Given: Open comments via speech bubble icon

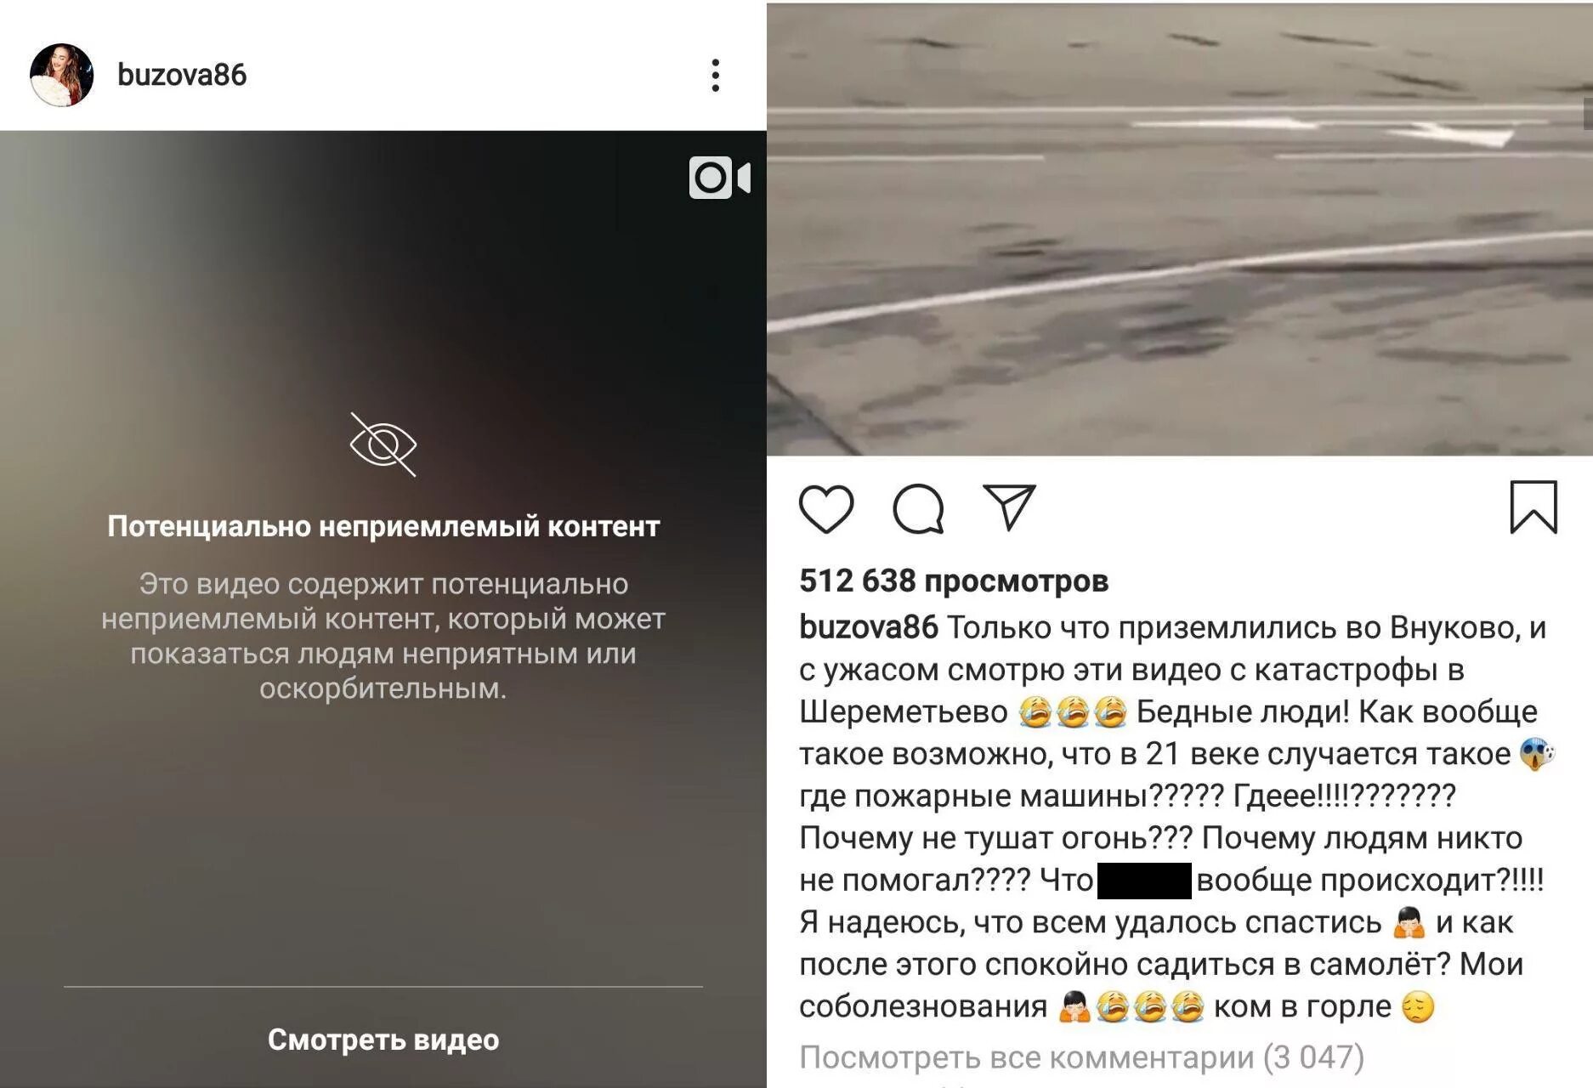Looking at the screenshot, I should pos(918,509).
